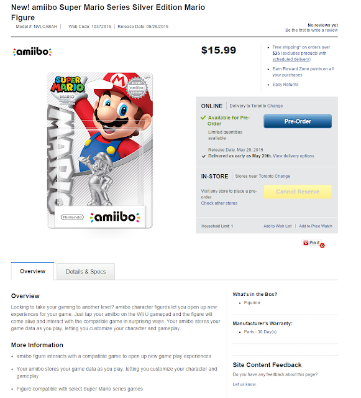The height and width of the screenshot is (398, 361).
Task: Click the green Available for Pre-Order checkmark
Action: click(x=203, y=118)
